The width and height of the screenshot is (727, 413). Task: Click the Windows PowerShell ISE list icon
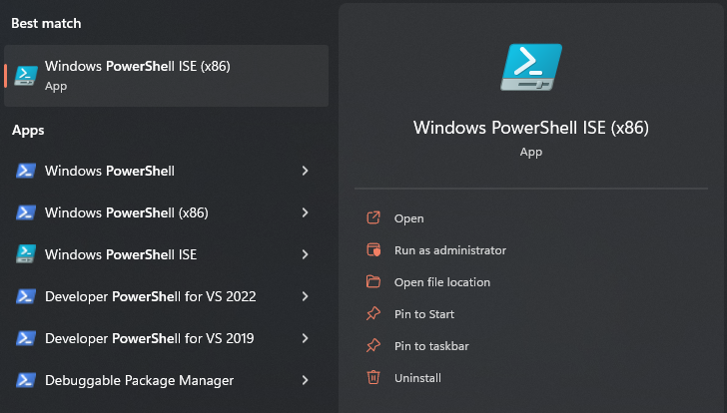tap(26, 254)
